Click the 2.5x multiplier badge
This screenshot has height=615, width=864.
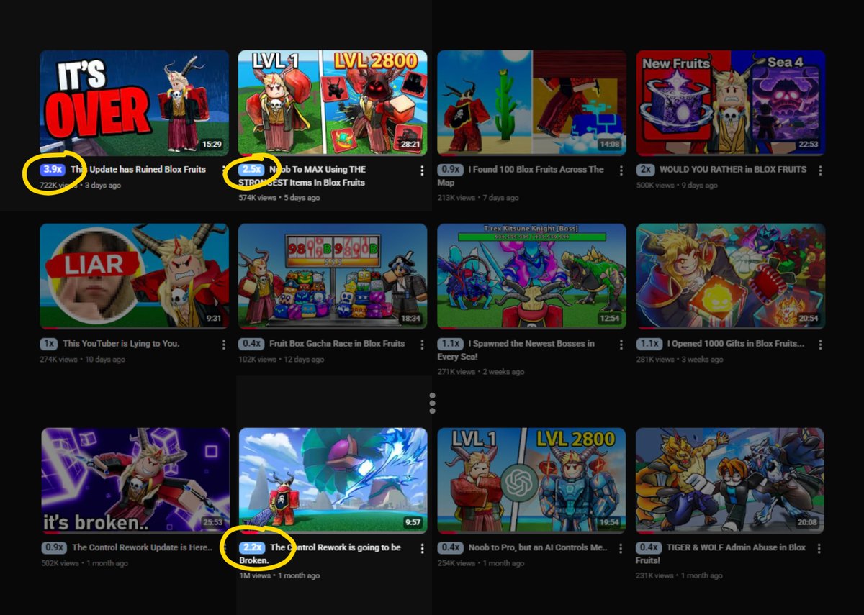point(251,170)
